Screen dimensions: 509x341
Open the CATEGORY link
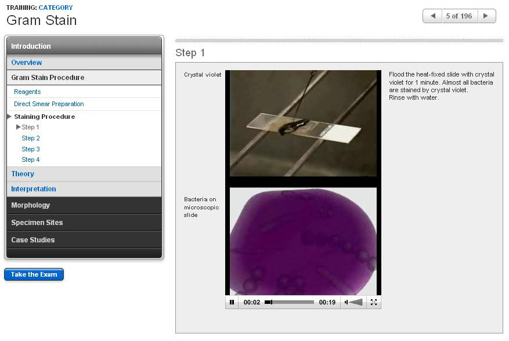55,7
